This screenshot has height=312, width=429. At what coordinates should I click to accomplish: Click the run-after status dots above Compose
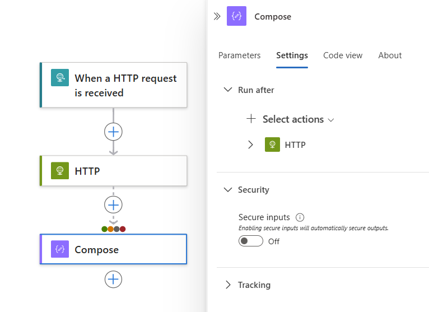(x=113, y=229)
